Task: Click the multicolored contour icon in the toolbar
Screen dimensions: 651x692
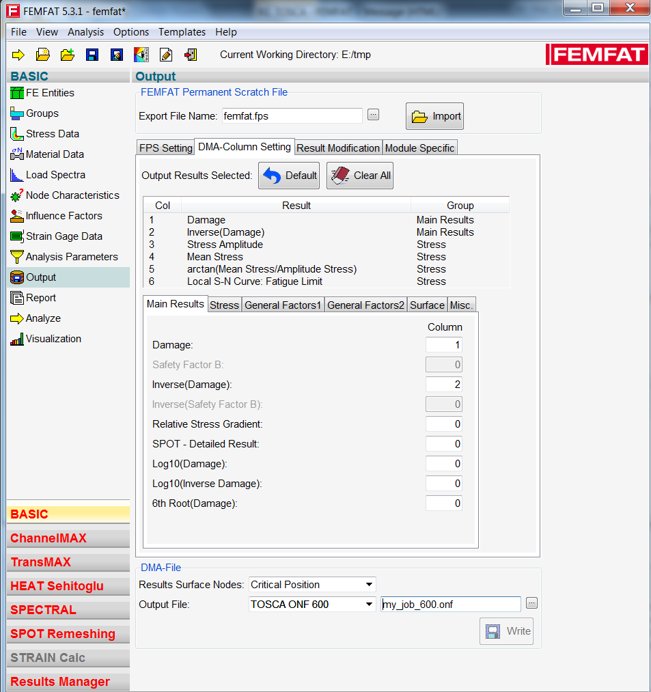Action: tap(141, 55)
